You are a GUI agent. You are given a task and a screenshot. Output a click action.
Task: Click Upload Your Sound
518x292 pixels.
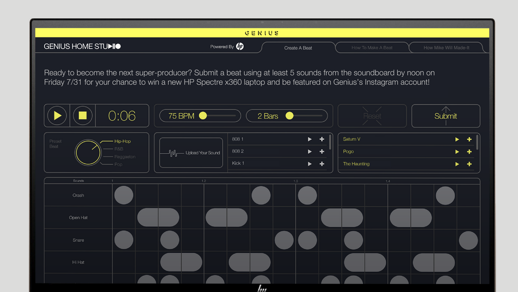(x=191, y=153)
